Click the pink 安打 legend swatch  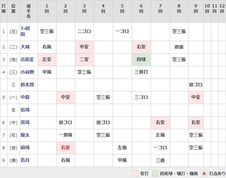136,174
